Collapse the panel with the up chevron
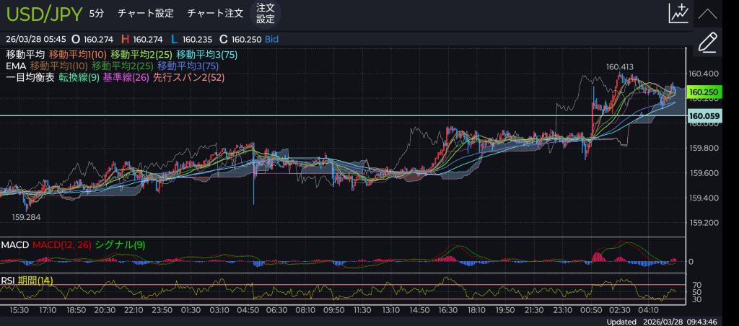 coord(708,13)
